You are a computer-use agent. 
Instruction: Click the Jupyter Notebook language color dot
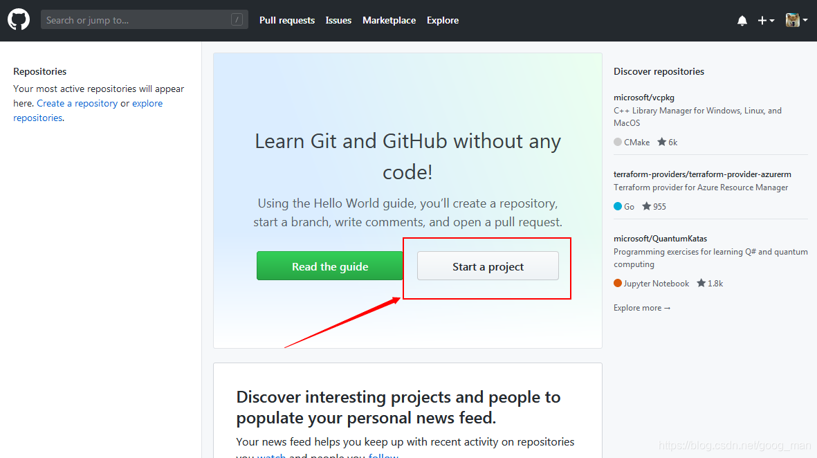pyautogui.click(x=618, y=283)
